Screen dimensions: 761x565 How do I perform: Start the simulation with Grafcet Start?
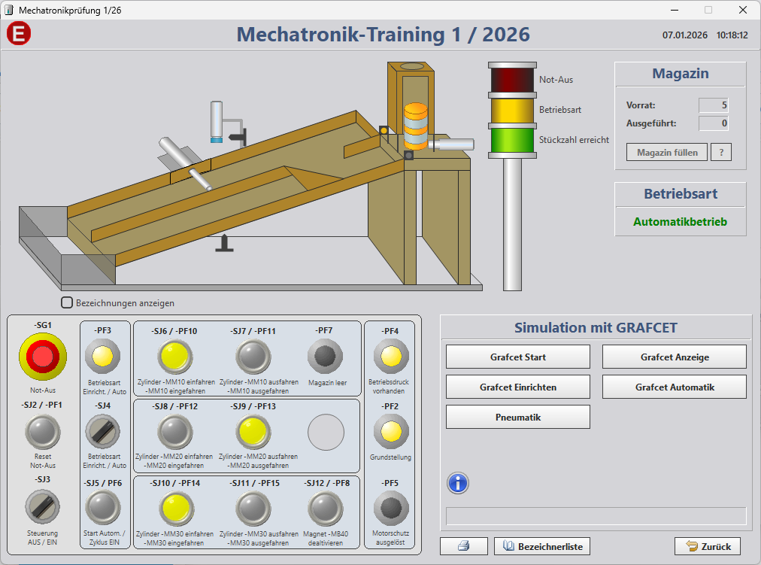pyautogui.click(x=517, y=357)
